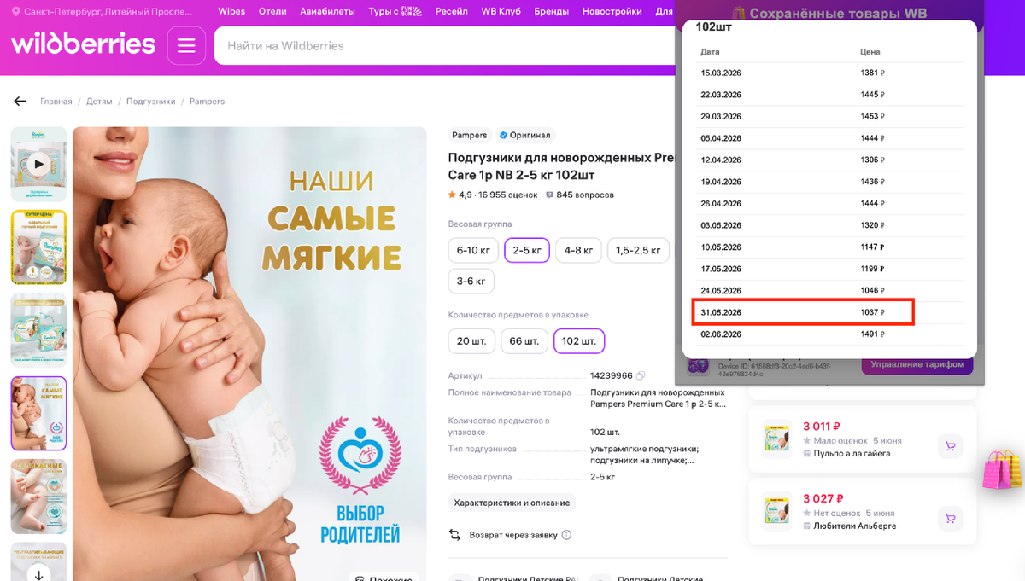Go to Подгузники breadcrumb

pyautogui.click(x=151, y=102)
